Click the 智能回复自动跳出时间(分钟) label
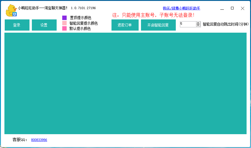 pos(226,24)
